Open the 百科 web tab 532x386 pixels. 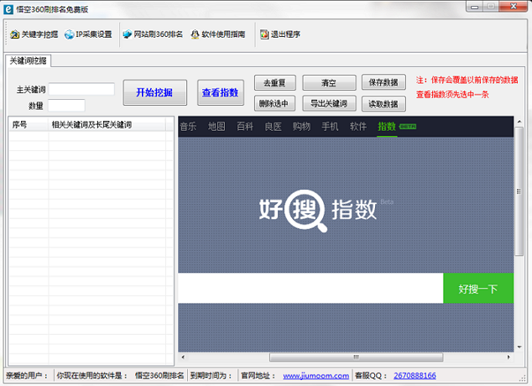point(245,127)
